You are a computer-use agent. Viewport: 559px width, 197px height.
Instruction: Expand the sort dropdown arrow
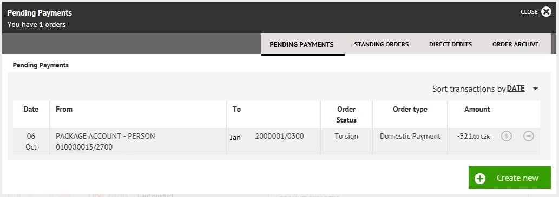tap(535, 89)
